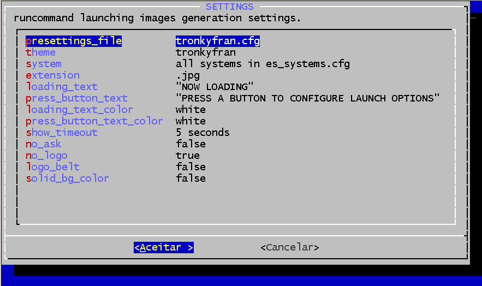Edit the loading_text option
Viewport: 482px width, 286px height.
62,87
